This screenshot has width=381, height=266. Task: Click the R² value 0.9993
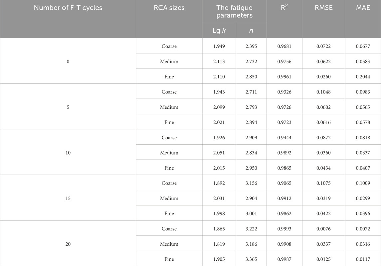[x=284, y=228]
